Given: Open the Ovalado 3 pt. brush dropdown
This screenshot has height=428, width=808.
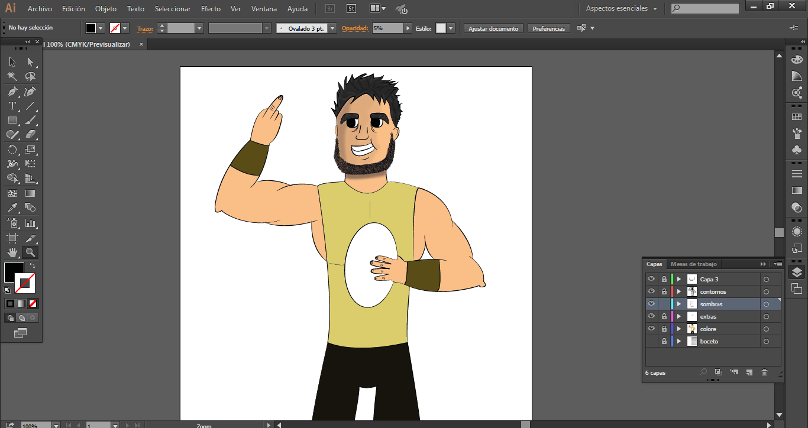Looking at the screenshot, I should click(x=332, y=28).
